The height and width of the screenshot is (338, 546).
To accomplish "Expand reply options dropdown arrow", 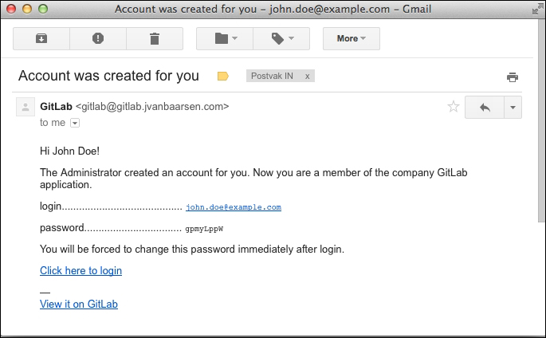I will (513, 108).
